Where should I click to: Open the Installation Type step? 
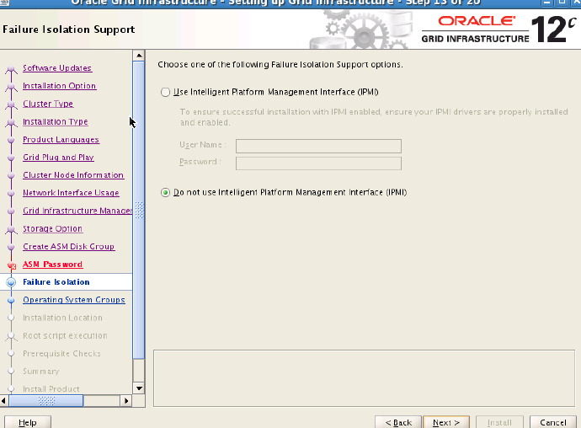56,121
